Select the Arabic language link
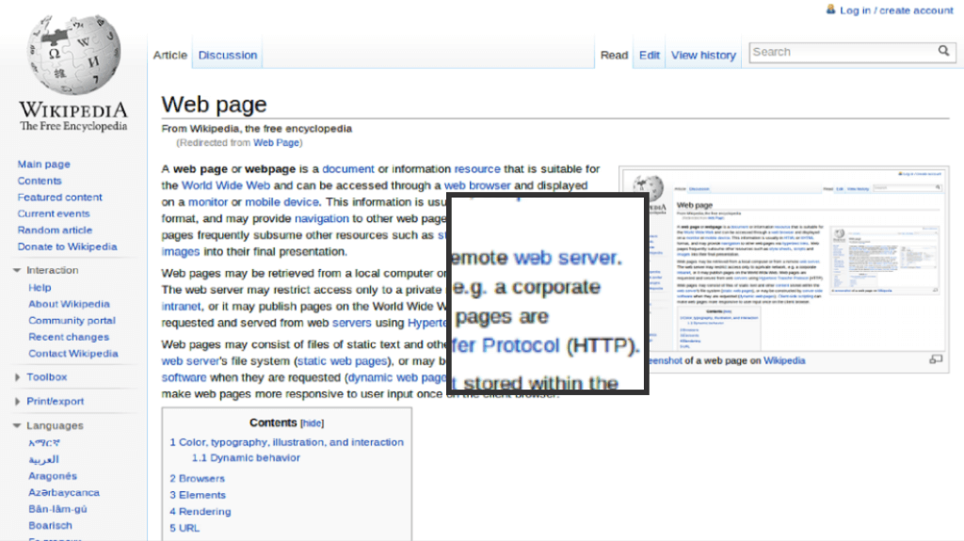The width and height of the screenshot is (964, 541). click(43, 460)
